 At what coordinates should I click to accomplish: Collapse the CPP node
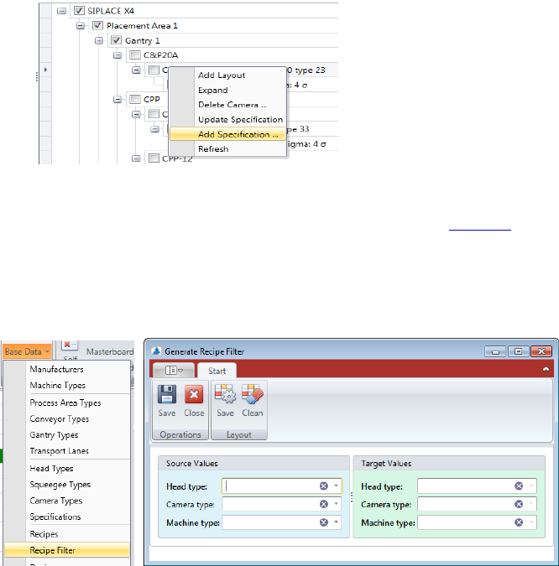(118, 99)
